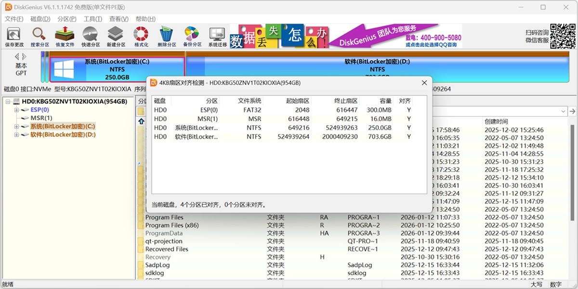The image size is (578, 289).
Task: Expand the ESP(0) tree node
Action: [x=16, y=110]
